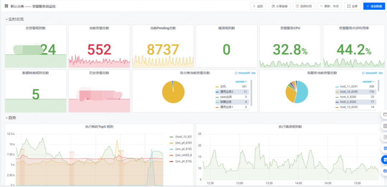Click the 返回 back button
Screen dimensions: 387x187
[258, 6]
